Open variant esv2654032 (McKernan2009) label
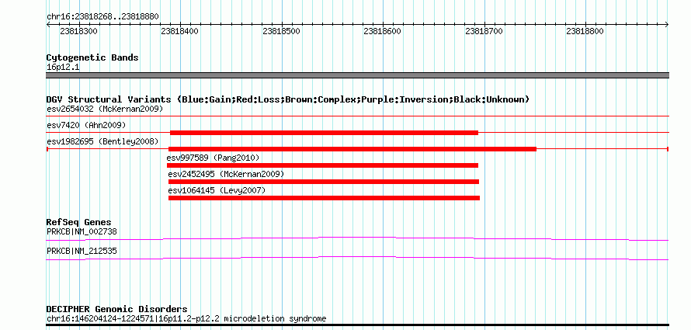Image resolution: width=691 pixels, height=330 pixels. click(105, 109)
